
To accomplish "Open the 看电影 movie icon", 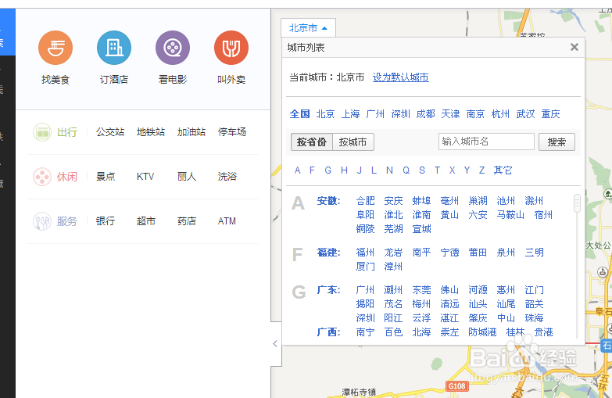I will click(x=173, y=48).
